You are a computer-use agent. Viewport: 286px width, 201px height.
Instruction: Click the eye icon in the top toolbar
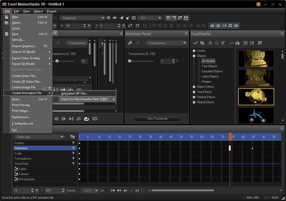click(x=115, y=18)
